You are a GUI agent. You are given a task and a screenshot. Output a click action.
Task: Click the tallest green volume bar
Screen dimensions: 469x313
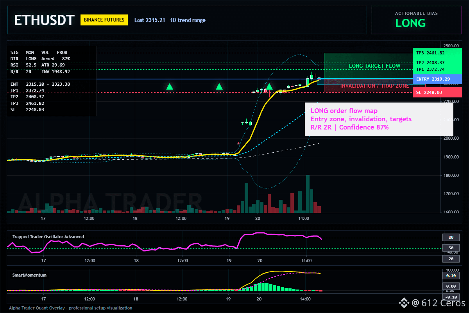pyautogui.click(x=308, y=194)
